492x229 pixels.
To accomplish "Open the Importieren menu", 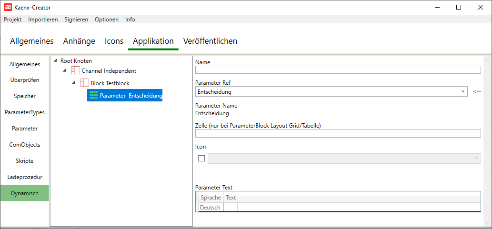I will click(43, 20).
